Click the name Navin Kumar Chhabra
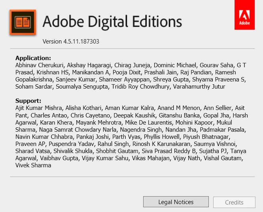Viewport: 263px width, 212px height. tap(44, 137)
